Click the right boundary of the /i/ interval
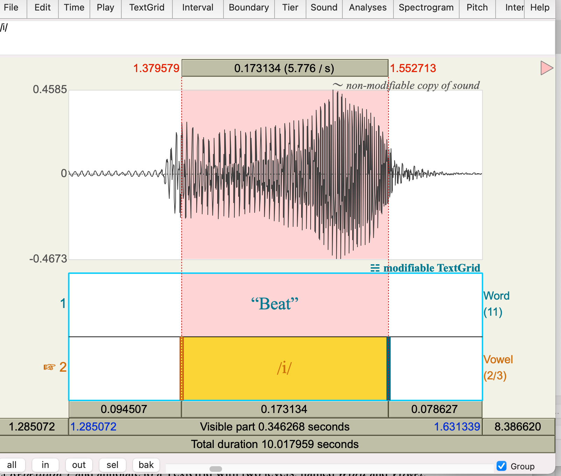 (388, 368)
